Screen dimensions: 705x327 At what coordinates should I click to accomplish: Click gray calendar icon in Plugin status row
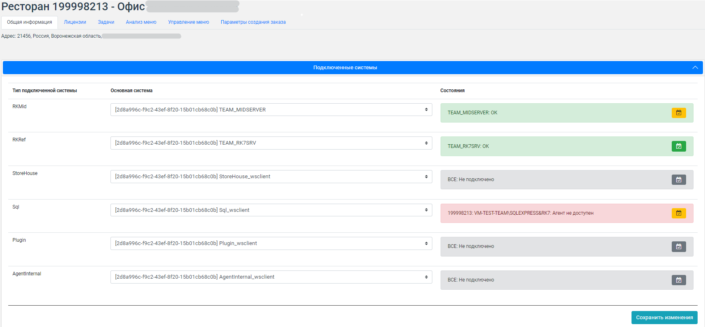(x=678, y=246)
